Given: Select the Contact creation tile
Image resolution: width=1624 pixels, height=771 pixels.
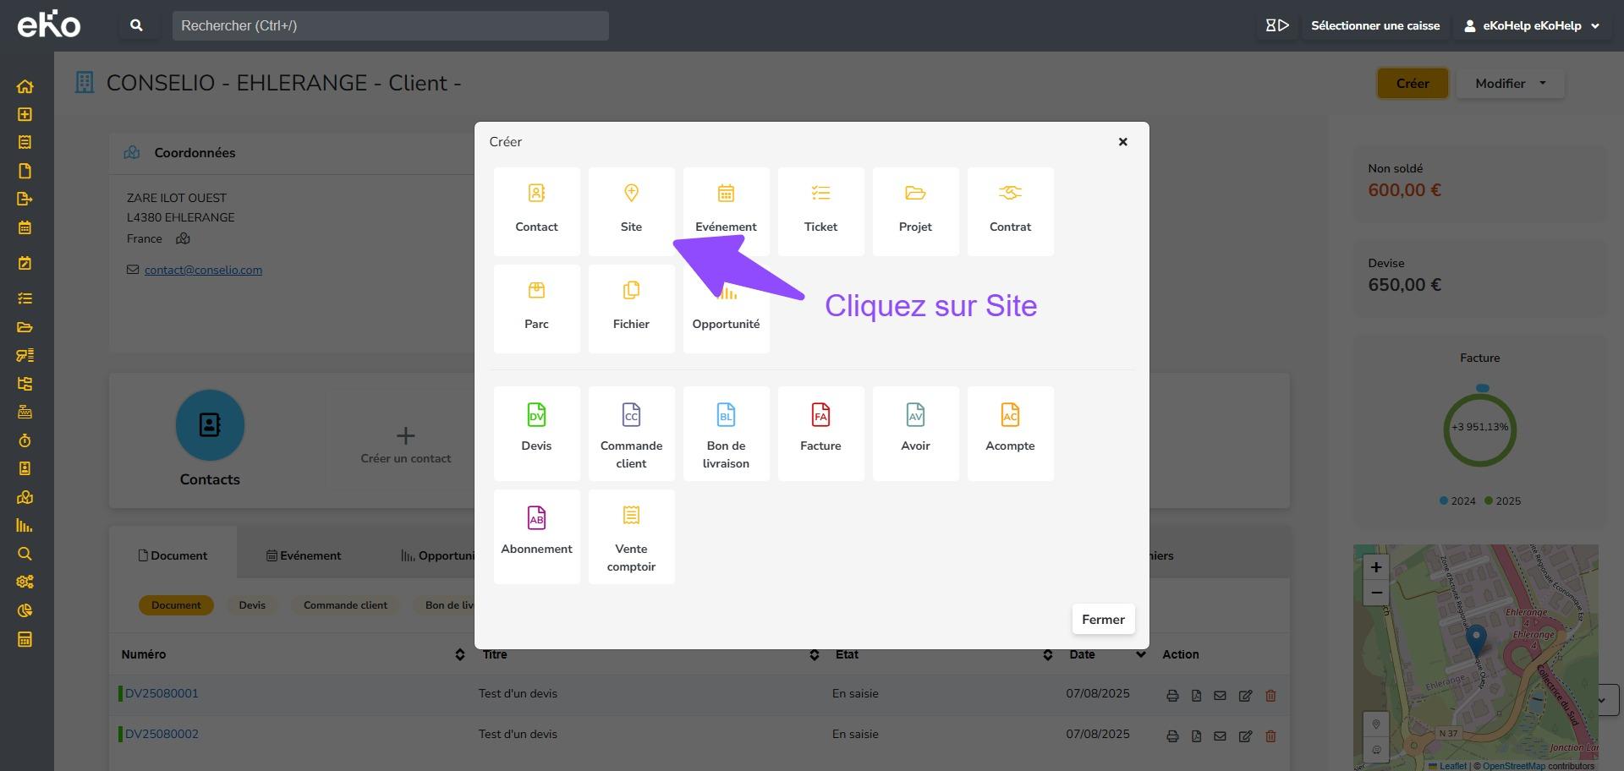Looking at the screenshot, I should 536,211.
